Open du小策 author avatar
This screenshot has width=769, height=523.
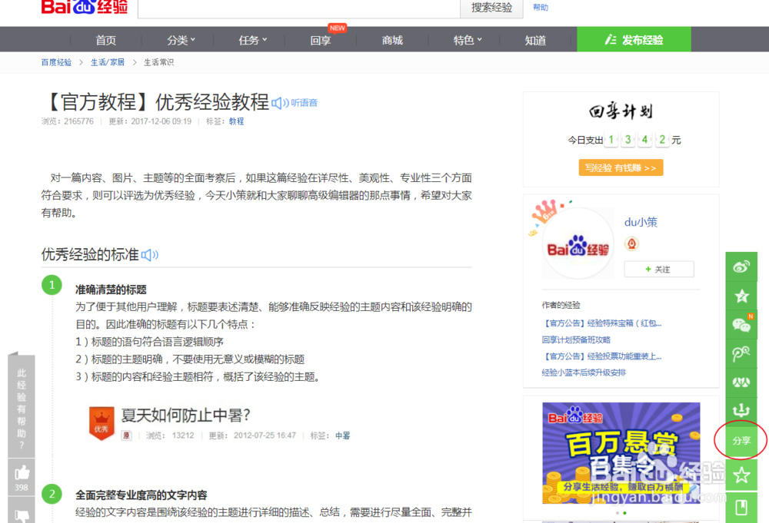click(578, 243)
